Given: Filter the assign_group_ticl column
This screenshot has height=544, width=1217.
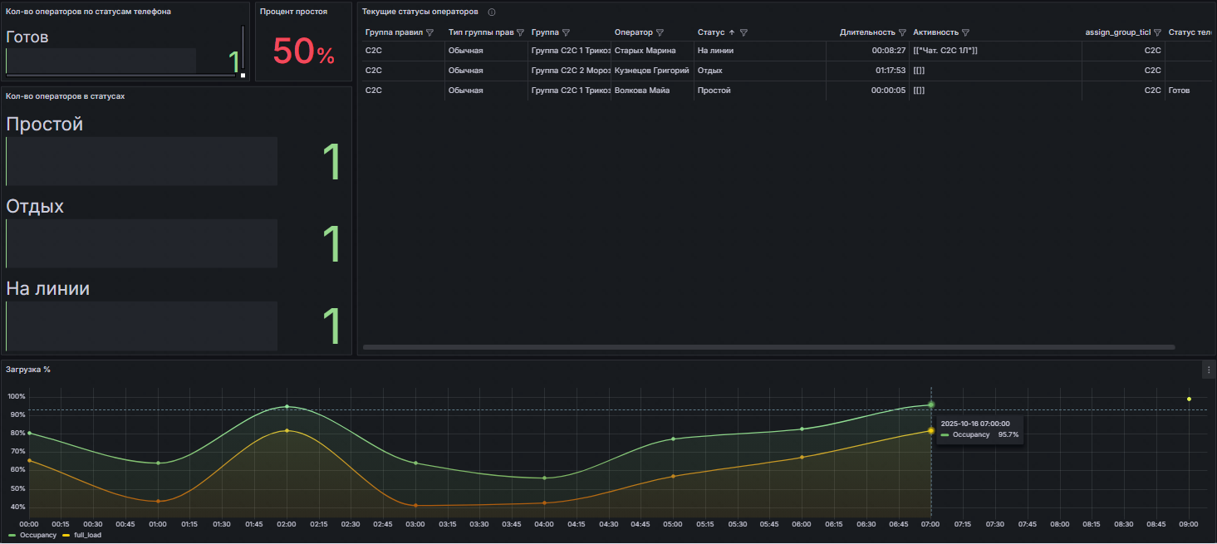Looking at the screenshot, I should [x=1157, y=32].
